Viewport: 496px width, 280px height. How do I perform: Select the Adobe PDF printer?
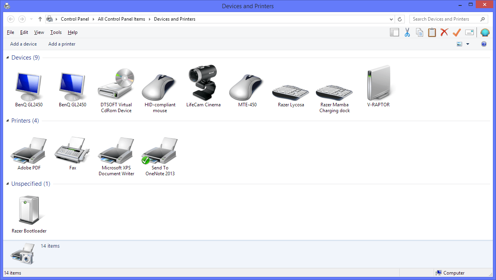(x=29, y=153)
